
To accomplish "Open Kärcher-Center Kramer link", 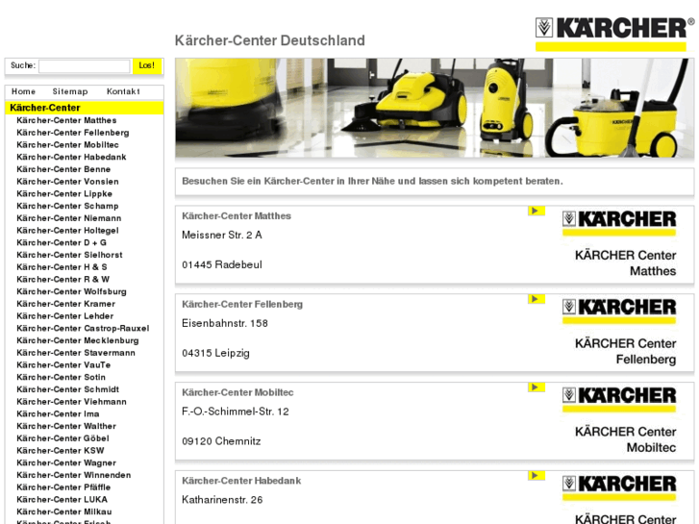I will pyautogui.click(x=65, y=304).
